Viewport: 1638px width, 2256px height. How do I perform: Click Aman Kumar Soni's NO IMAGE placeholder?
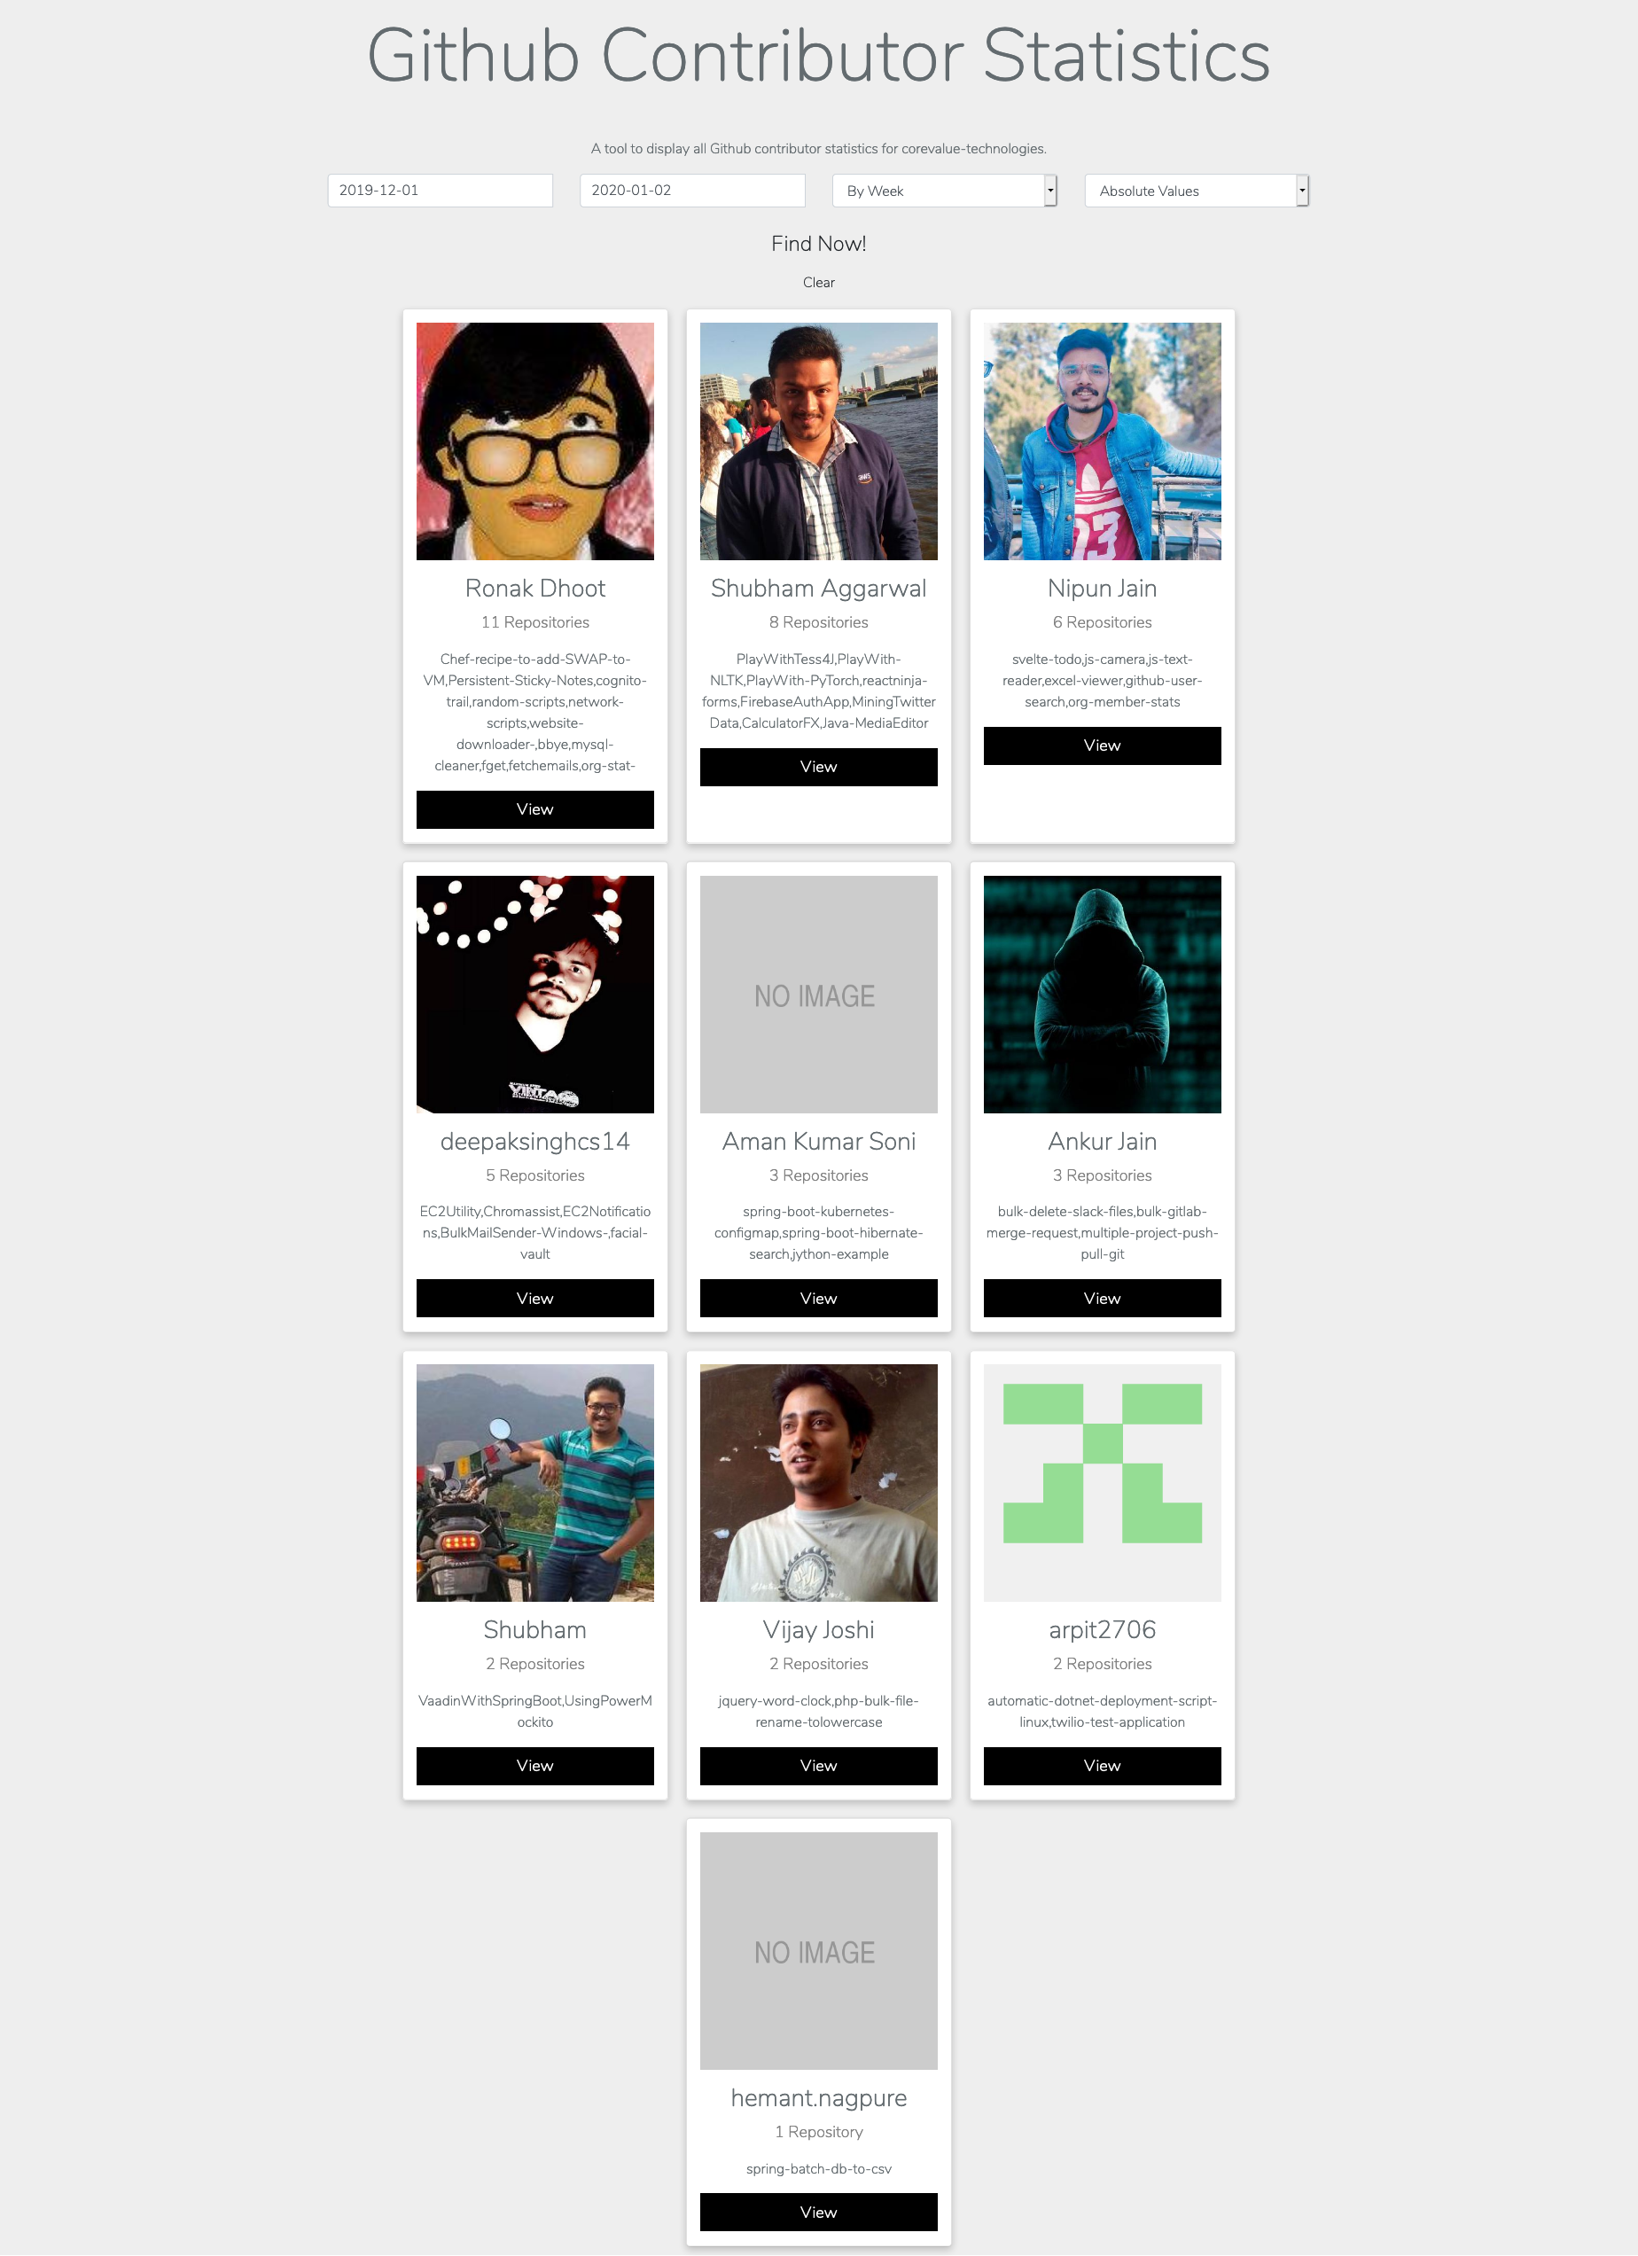coord(818,994)
